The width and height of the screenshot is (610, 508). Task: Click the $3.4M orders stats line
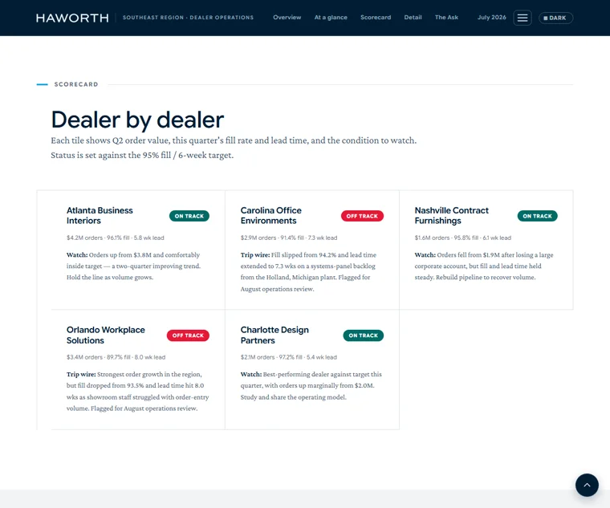tap(116, 357)
